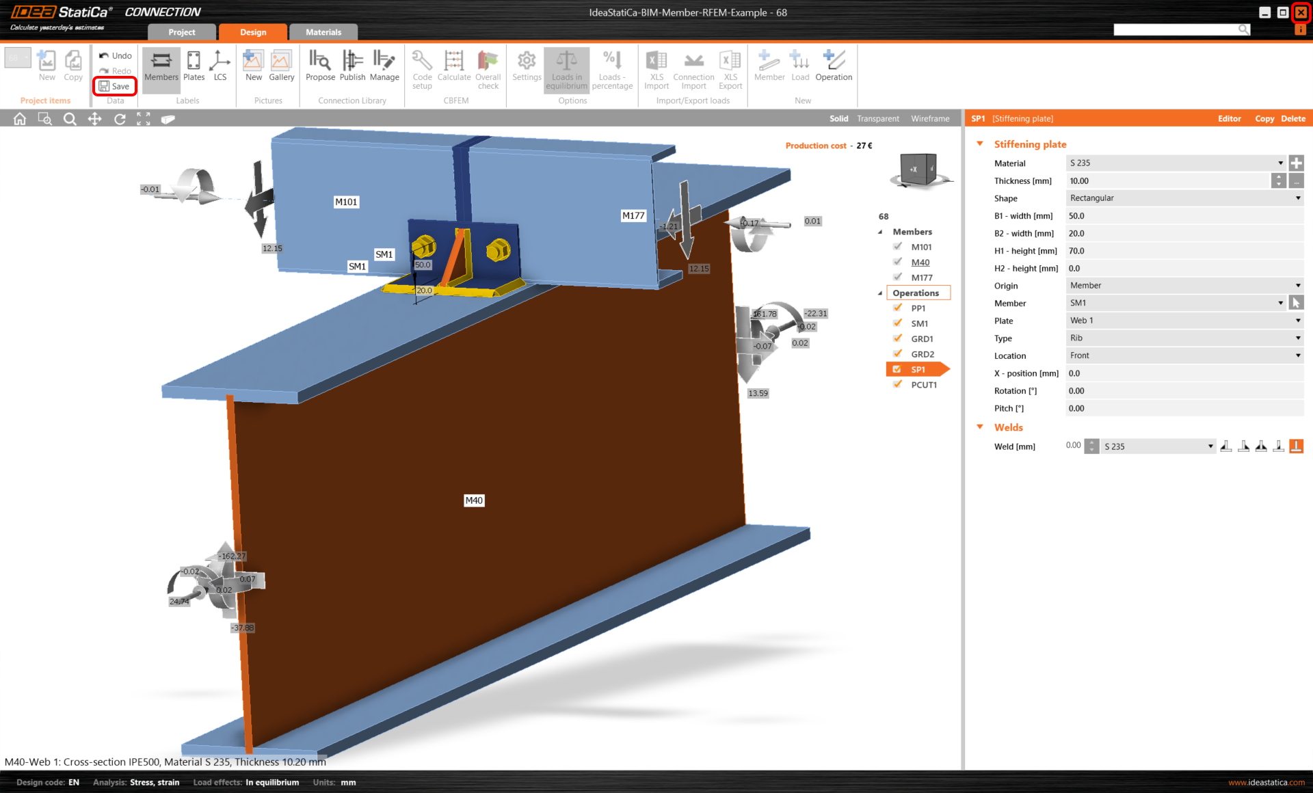This screenshot has width=1313, height=793.
Task: Click the home view icon
Action: (20, 119)
